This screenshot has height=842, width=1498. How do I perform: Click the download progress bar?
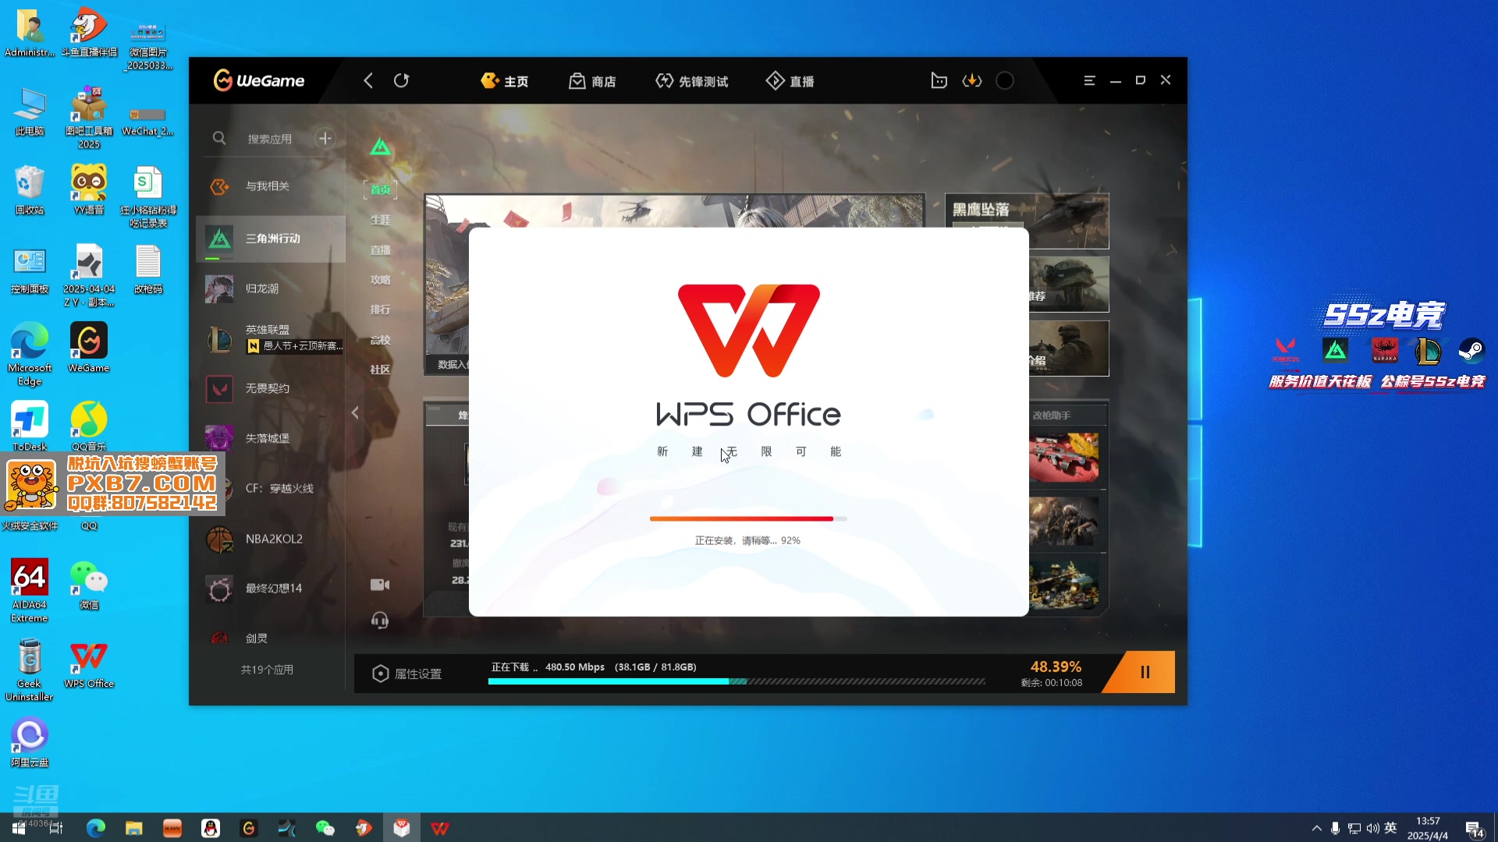[737, 681]
